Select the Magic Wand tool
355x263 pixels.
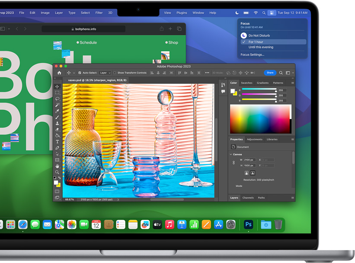pos(57,105)
